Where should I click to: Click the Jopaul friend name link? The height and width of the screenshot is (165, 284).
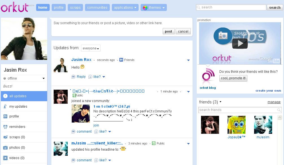[236, 137]
